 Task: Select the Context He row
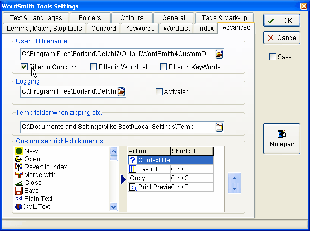(171, 160)
